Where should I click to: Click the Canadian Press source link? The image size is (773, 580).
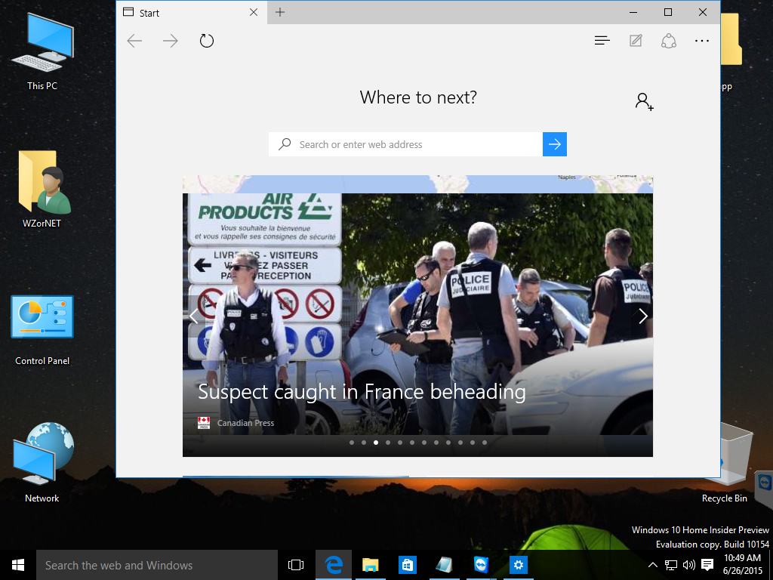tap(245, 423)
